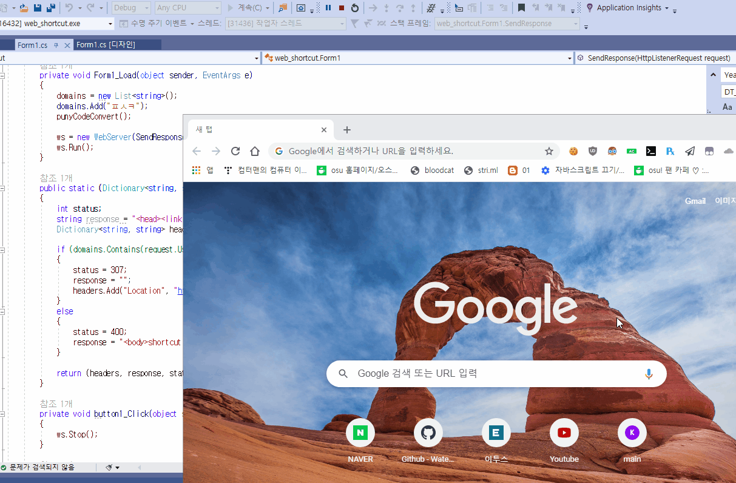The image size is (736, 483).
Task: Toggle the Aa match case button
Action: tap(728, 107)
